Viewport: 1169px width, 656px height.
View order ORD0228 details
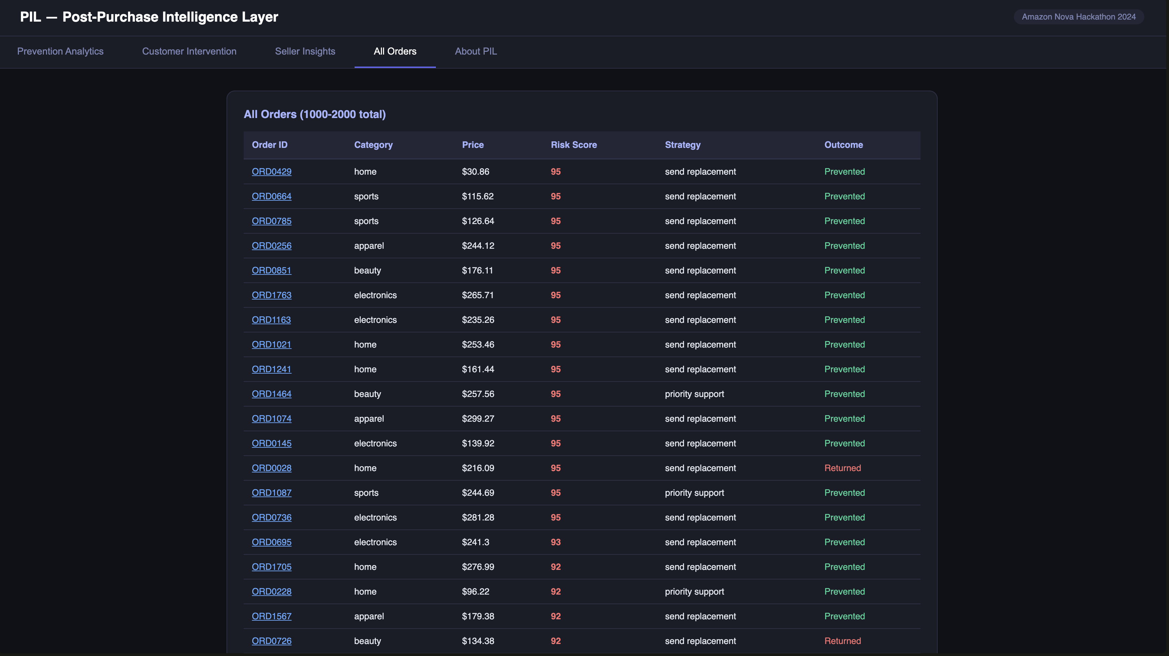[271, 591]
